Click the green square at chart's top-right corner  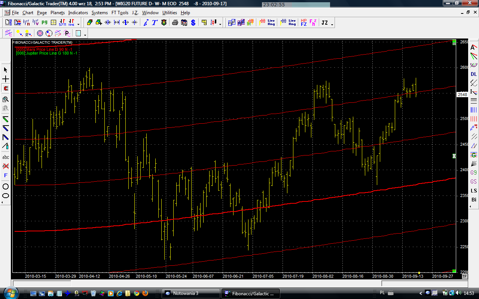(x=454, y=41)
